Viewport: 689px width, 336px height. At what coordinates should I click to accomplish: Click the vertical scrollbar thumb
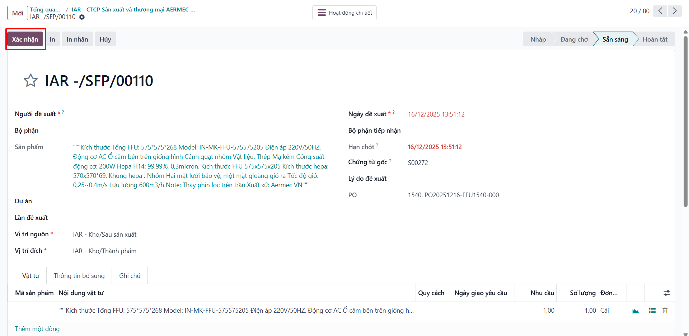coord(685,121)
